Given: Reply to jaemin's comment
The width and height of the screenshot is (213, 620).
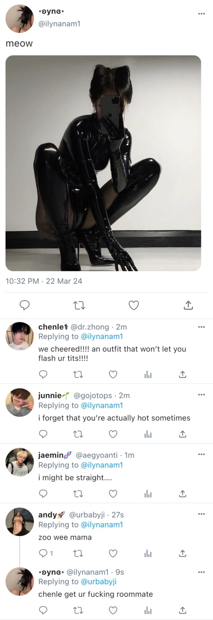Looking at the screenshot, I should [43, 494].
